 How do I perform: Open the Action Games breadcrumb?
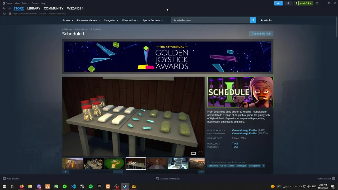click(81, 29)
